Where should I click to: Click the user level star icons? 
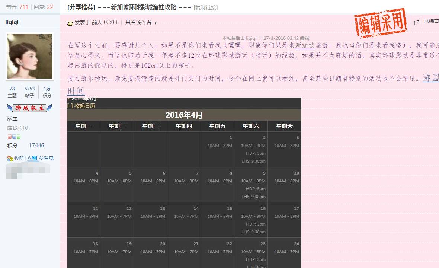coord(14,137)
